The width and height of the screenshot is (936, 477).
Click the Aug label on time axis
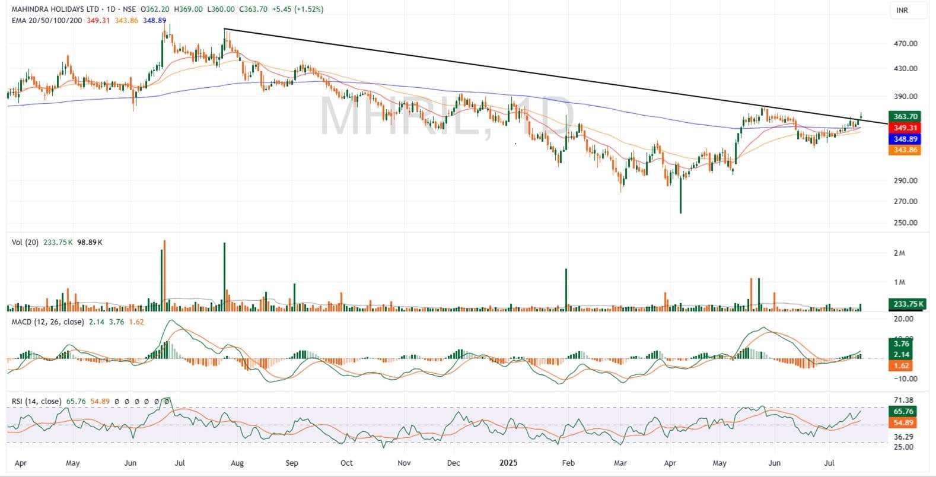tap(237, 463)
